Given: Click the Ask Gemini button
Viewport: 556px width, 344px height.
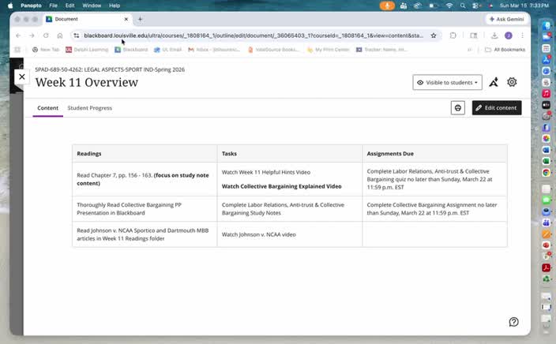Looking at the screenshot, I should pyautogui.click(x=506, y=19).
